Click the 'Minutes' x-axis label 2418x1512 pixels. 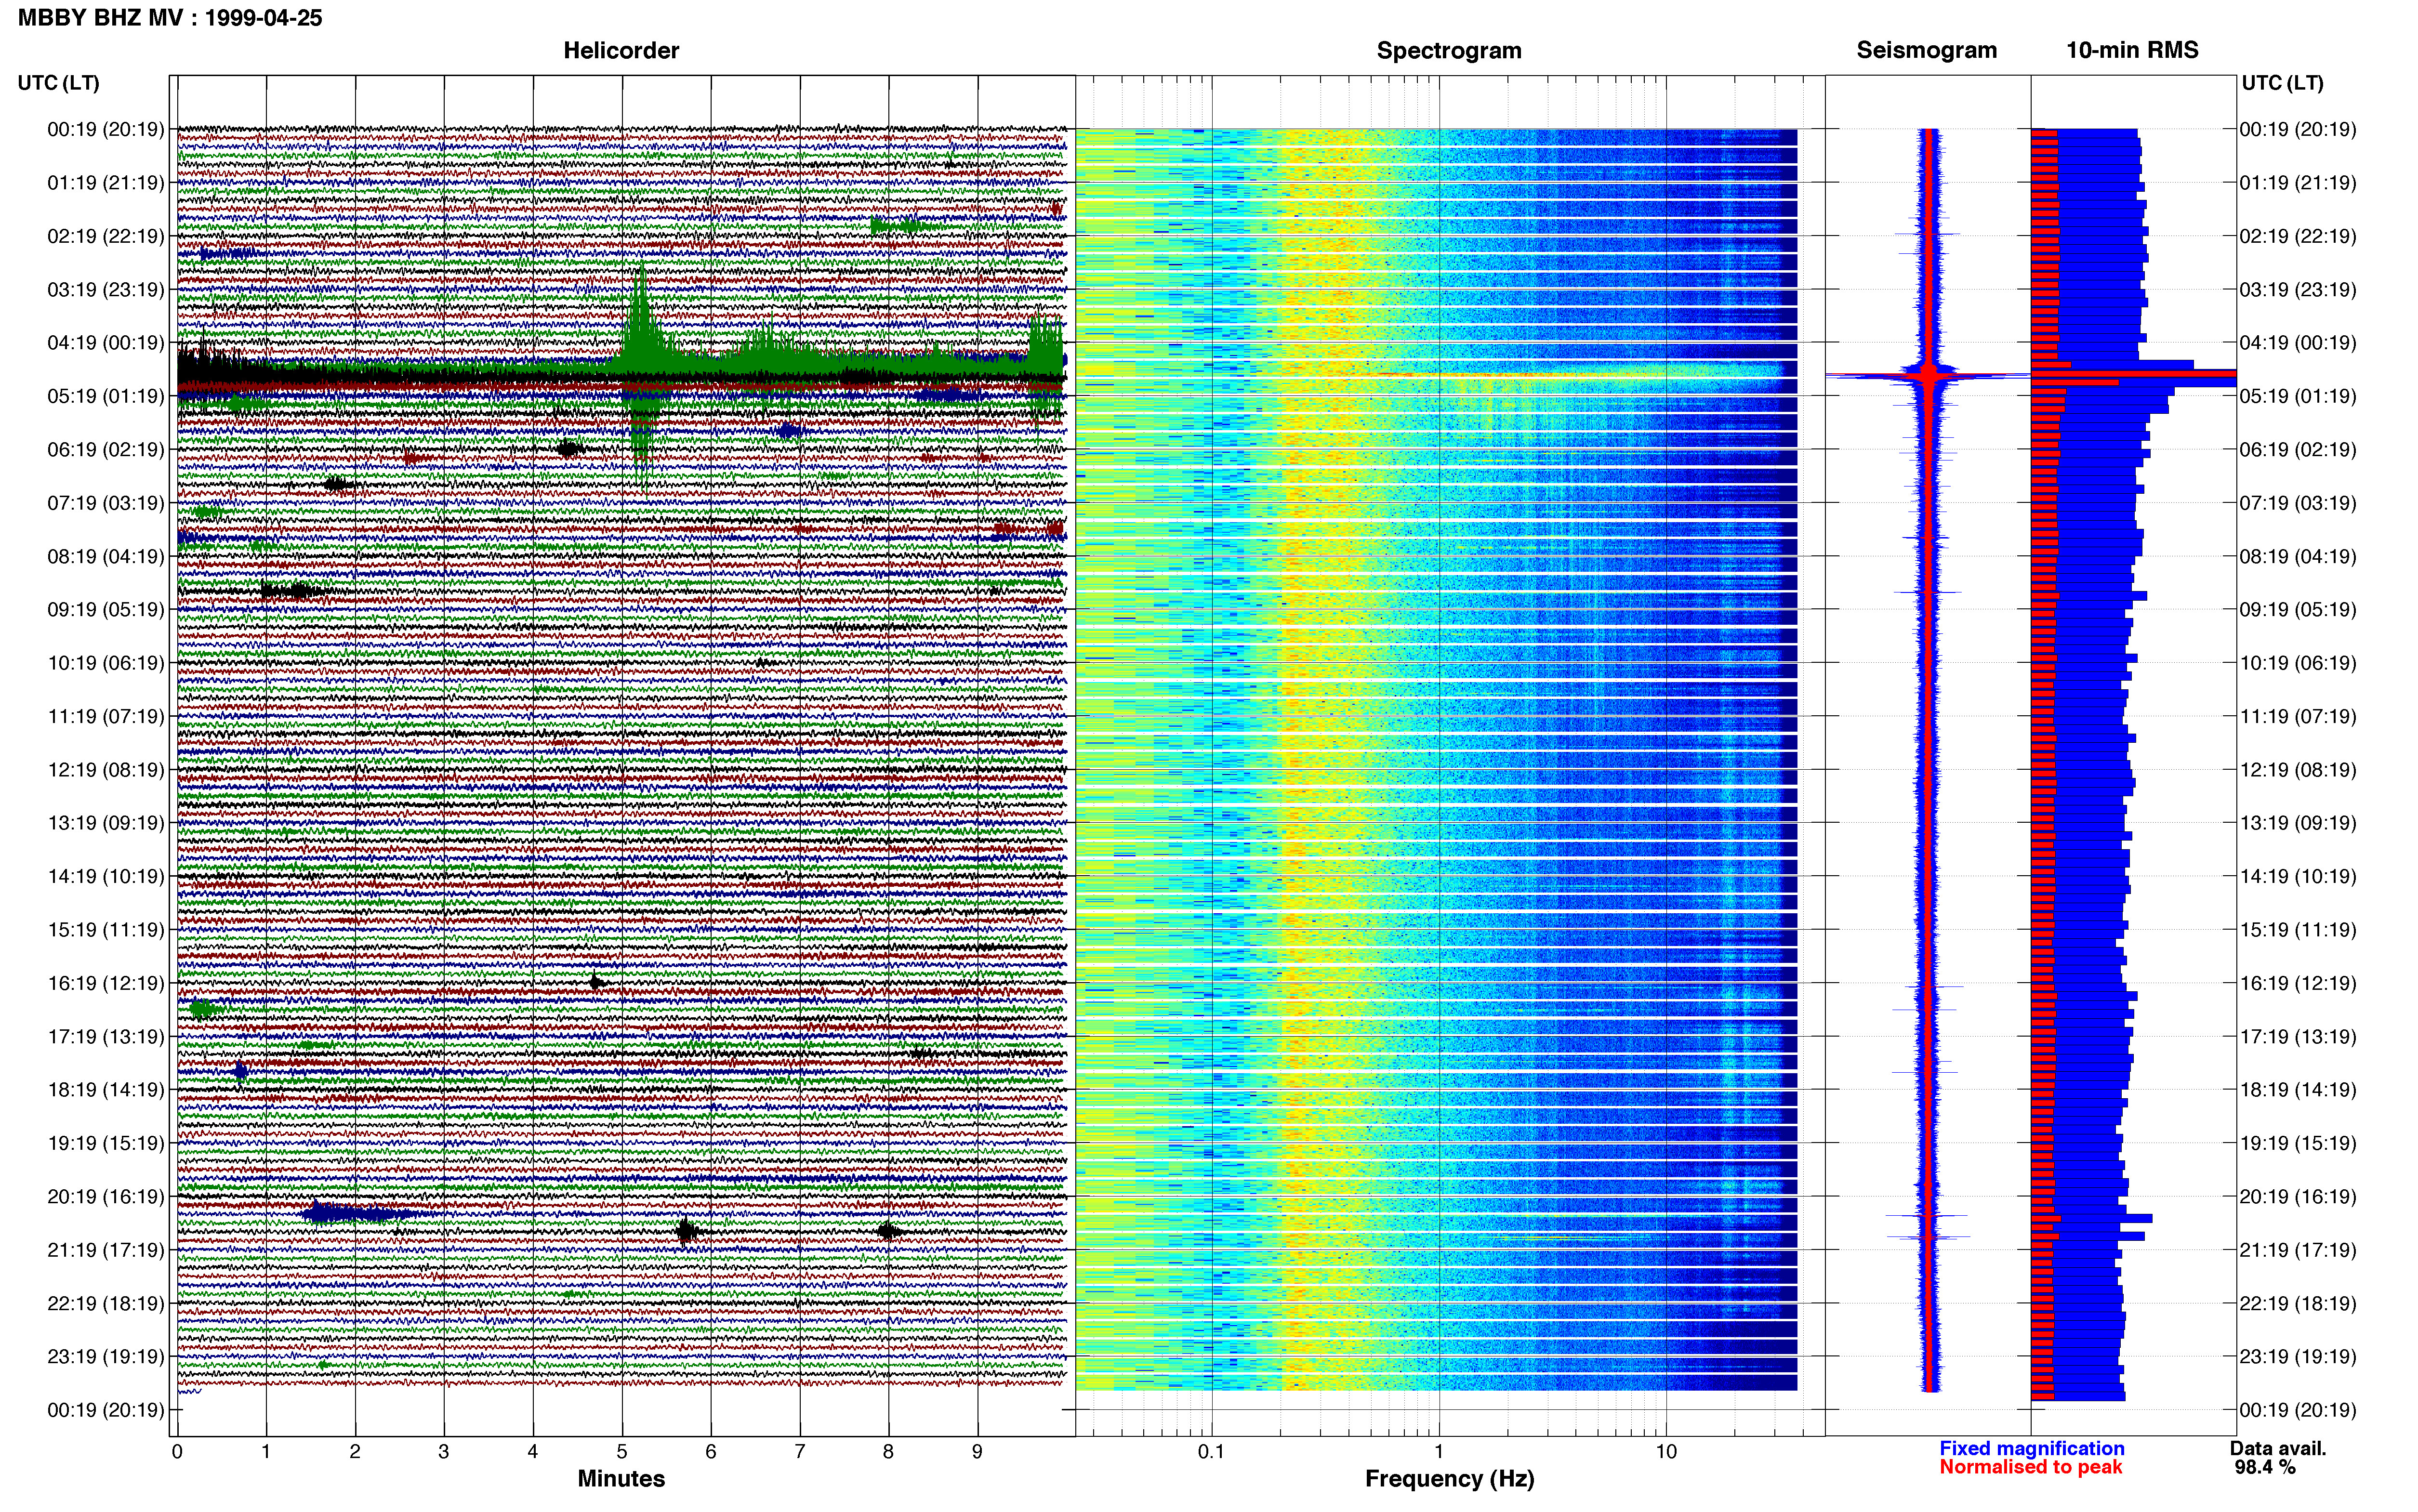pyautogui.click(x=621, y=1479)
